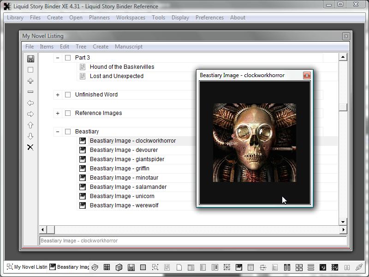
Task: Click the Hound of the Baskervilles document icon
Action: pyautogui.click(x=83, y=67)
